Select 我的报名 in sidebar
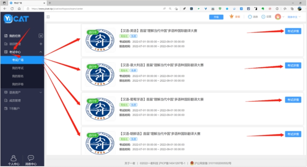The height and width of the screenshot is (167, 307). (18, 76)
